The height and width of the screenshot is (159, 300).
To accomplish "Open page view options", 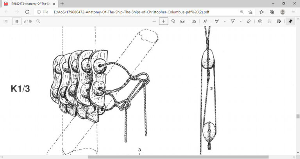I will 194,21.
